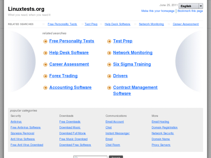
Task: Click the orange arrow icon beside Help Desk Software
Action: [45, 53]
